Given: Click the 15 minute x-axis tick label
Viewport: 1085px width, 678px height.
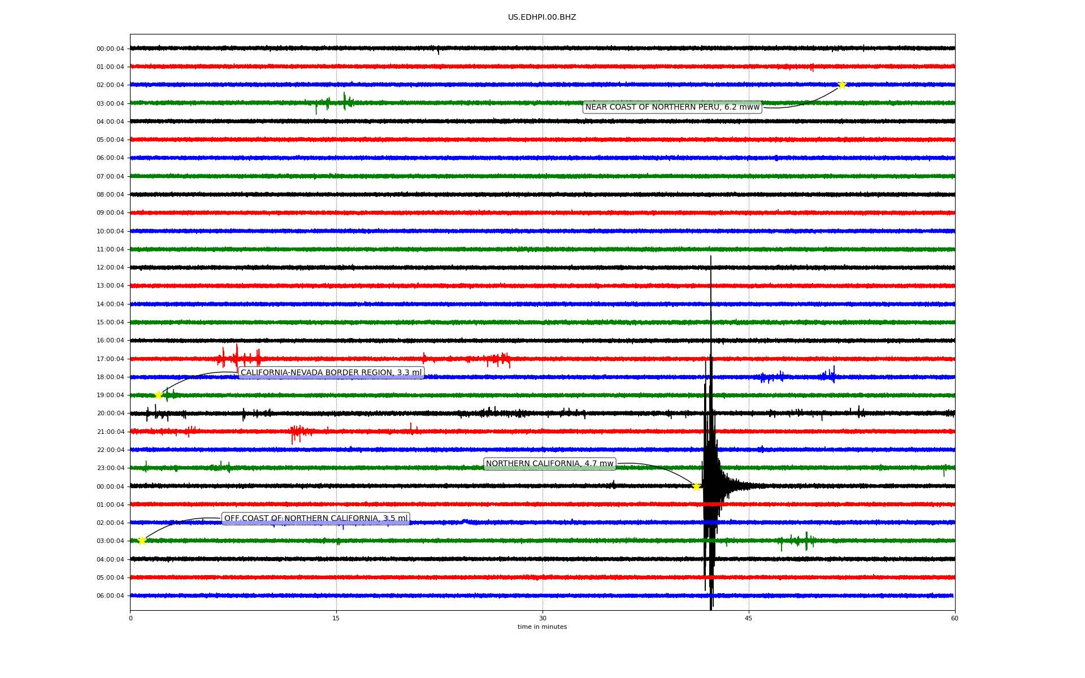Looking at the screenshot, I should click(x=336, y=619).
